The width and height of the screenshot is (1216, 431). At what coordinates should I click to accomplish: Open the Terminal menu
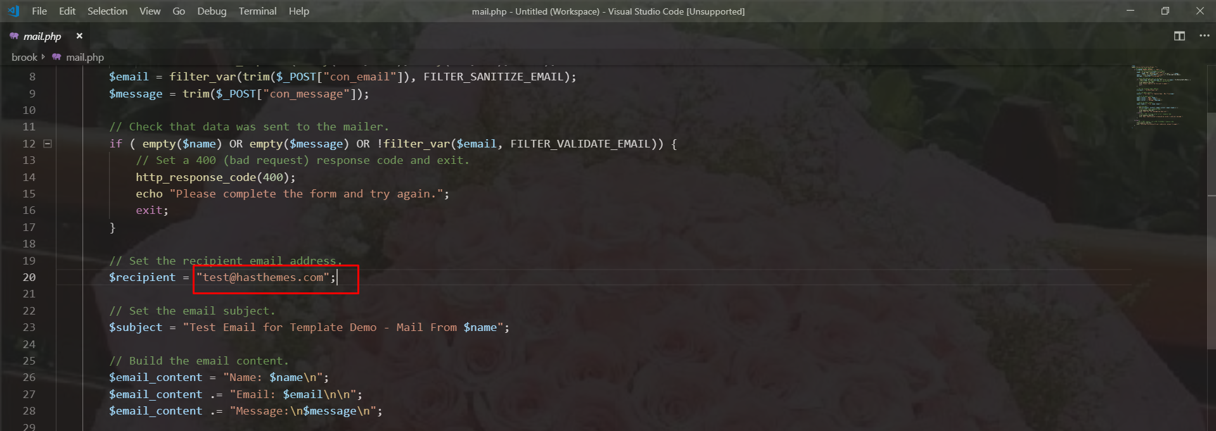pyautogui.click(x=257, y=11)
